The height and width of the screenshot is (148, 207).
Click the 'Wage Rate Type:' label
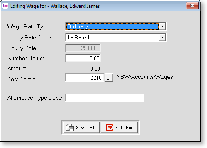(29, 26)
